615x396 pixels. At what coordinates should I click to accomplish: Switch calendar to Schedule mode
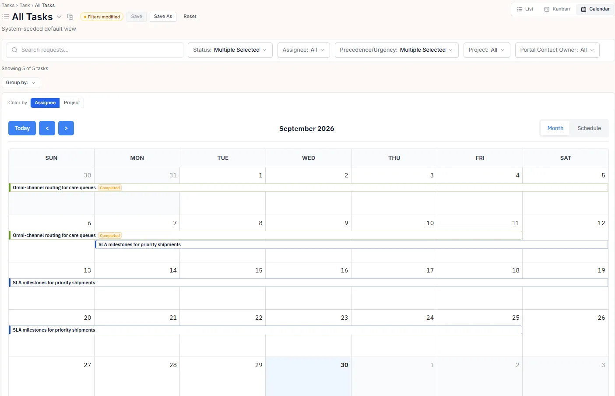(x=589, y=128)
